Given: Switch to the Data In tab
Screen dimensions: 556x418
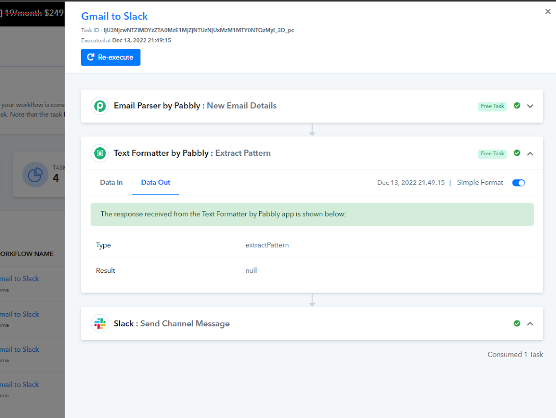Looking at the screenshot, I should point(111,183).
